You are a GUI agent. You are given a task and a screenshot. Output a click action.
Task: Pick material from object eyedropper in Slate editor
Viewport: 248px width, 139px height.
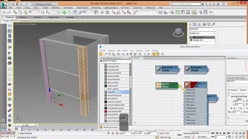(106, 54)
